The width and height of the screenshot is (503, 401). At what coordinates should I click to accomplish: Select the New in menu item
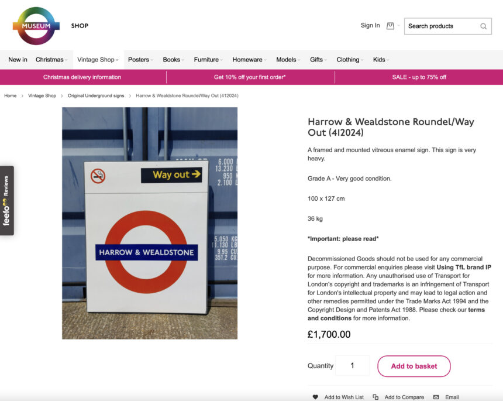tap(17, 59)
